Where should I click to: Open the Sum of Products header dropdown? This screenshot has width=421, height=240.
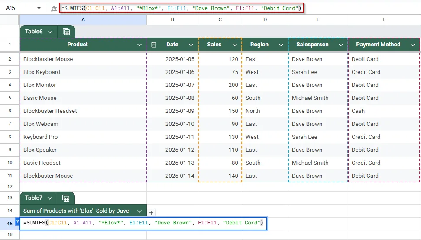[x=139, y=211]
